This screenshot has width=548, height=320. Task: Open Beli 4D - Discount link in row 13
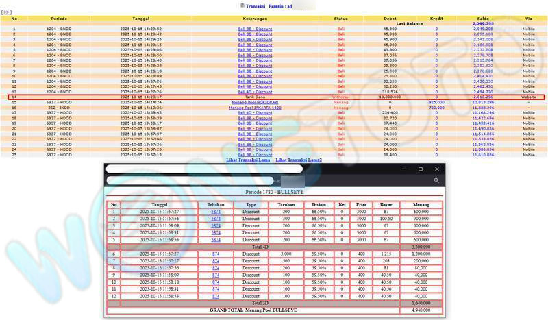[255, 92]
